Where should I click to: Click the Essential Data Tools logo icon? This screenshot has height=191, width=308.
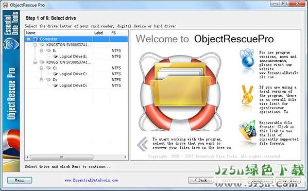tap(11, 44)
